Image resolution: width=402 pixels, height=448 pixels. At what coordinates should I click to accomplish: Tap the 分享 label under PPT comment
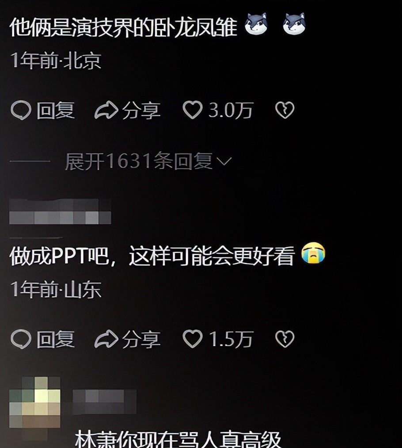141,339
